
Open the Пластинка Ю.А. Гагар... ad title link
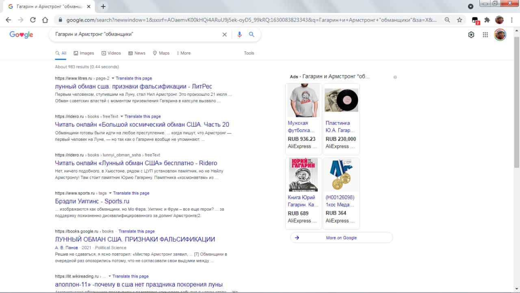click(340, 127)
